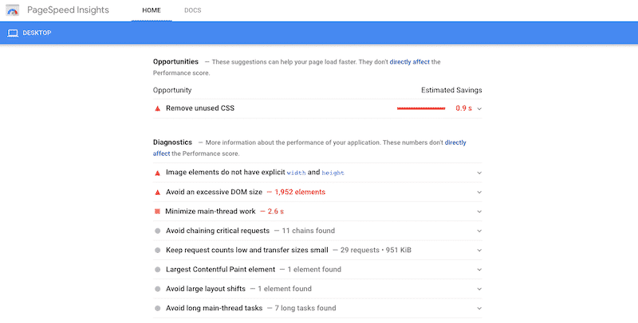The width and height of the screenshot is (638, 323).
Task: Click the desktop device icon
Action: point(13,33)
